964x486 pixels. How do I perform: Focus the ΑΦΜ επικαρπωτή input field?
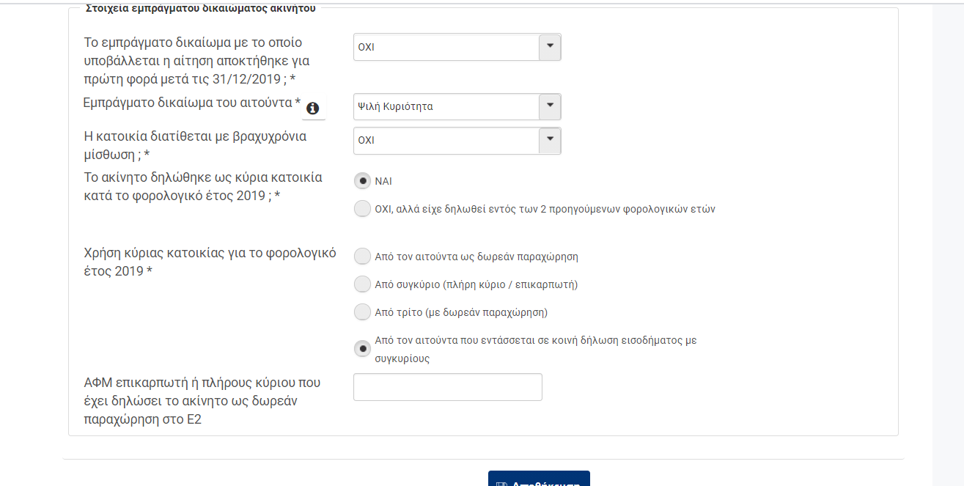448,387
